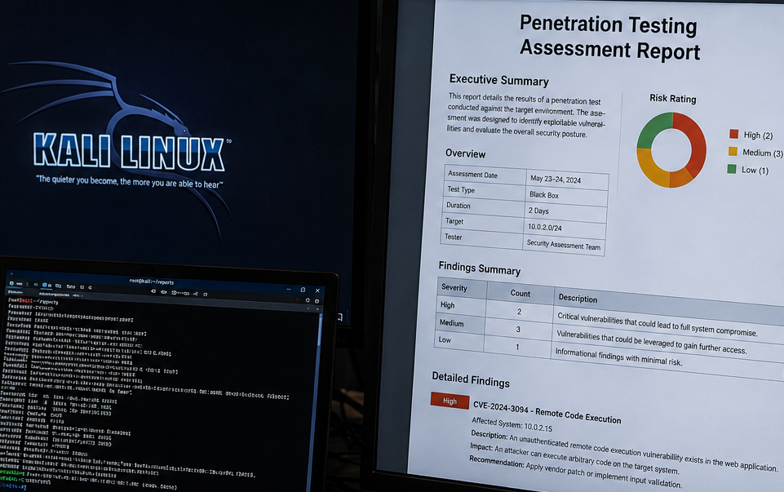
Task: Click the 'Overview' heading
Action: click(466, 153)
